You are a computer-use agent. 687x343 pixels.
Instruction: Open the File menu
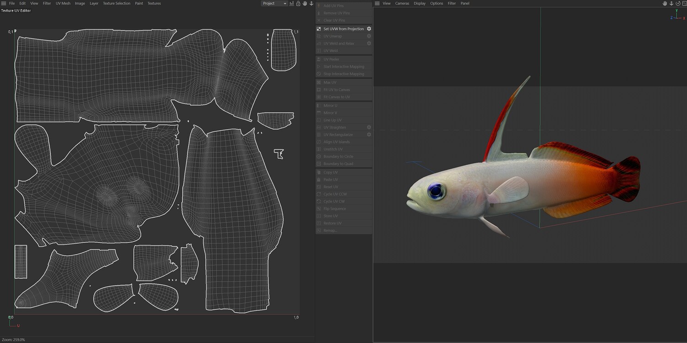click(12, 3)
